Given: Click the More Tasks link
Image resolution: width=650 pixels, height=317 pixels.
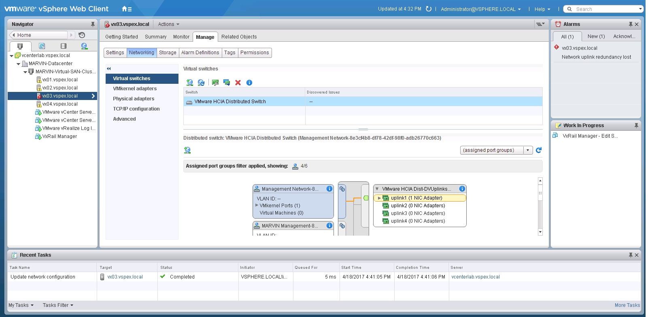Looking at the screenshot, I should coord(627,305).
